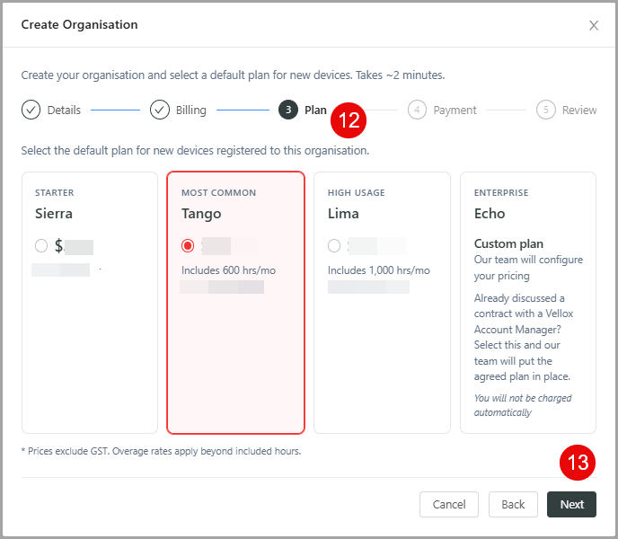Select the Plan step label
The width and height of the screenshot is (618, 539).
[x=315, y=110]
